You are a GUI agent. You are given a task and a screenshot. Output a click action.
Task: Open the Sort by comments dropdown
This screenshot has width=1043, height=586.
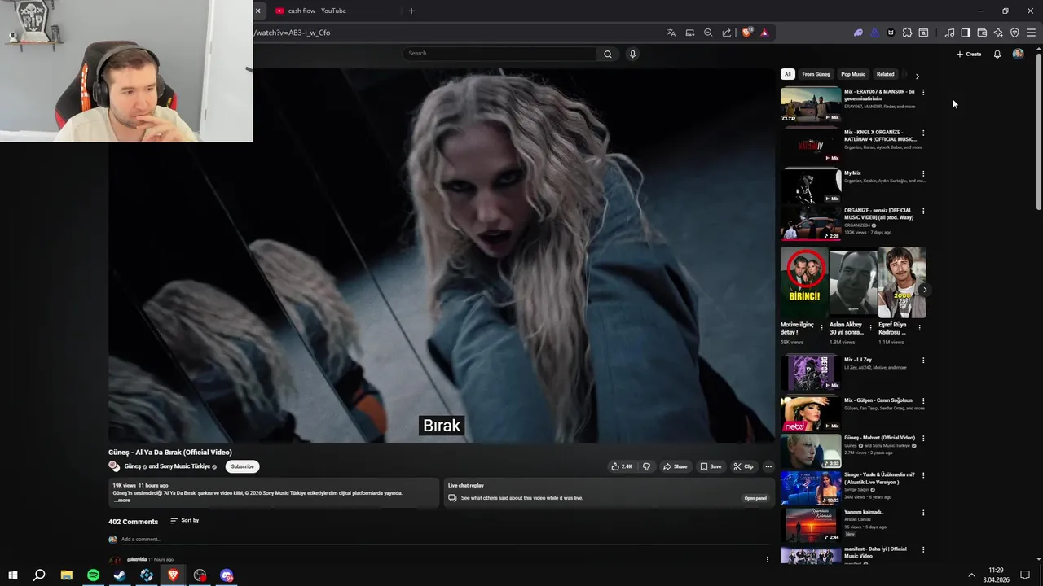(185, 520)
